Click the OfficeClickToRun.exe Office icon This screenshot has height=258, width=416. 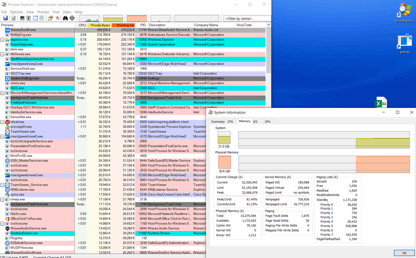tap(7, 219)
